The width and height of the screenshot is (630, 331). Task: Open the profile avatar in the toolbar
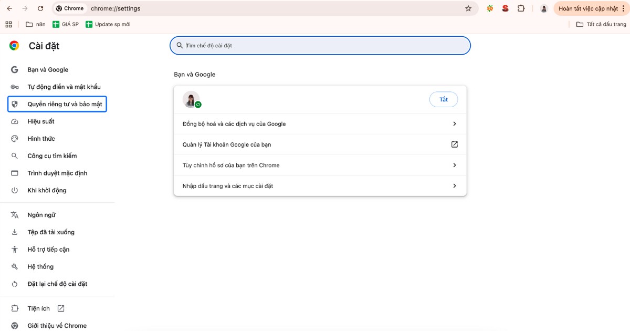[x=543, y=8]
